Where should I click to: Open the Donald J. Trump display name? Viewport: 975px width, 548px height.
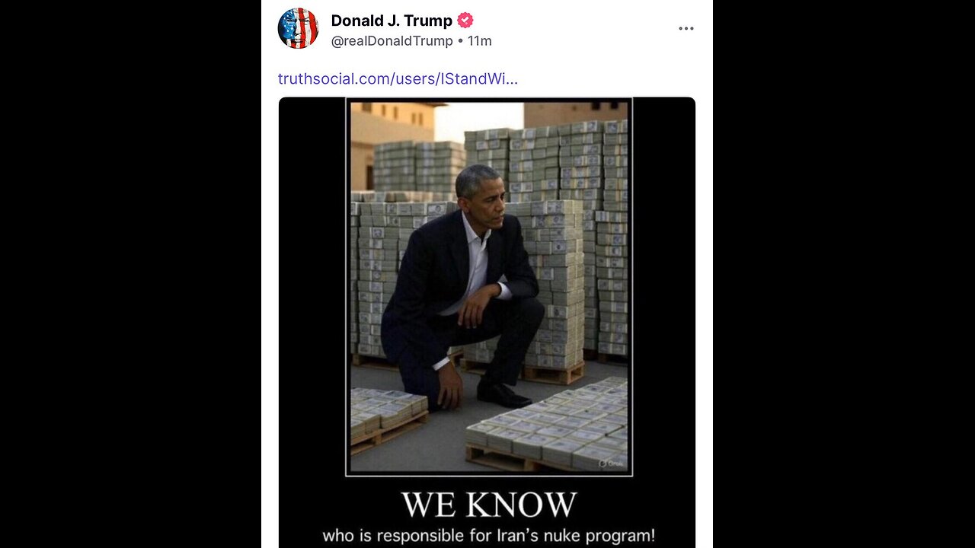[x=392, y=21]
